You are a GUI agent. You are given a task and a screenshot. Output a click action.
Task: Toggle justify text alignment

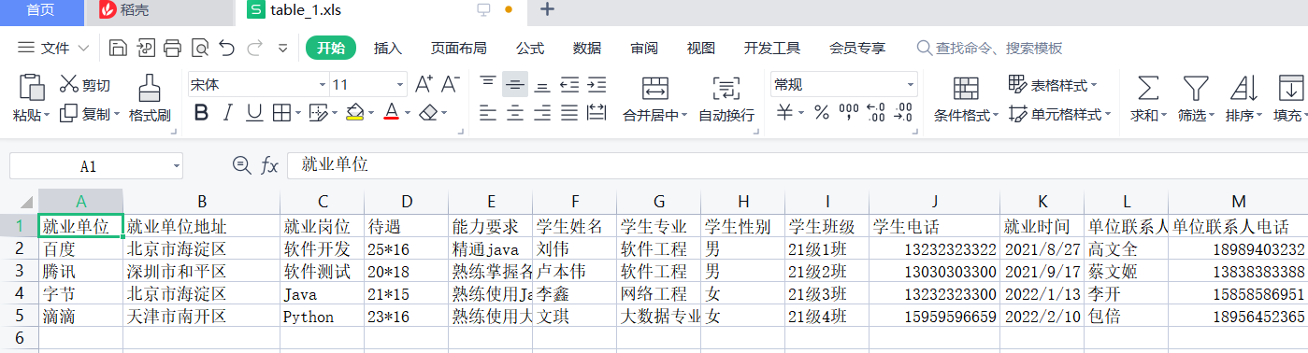569,113
